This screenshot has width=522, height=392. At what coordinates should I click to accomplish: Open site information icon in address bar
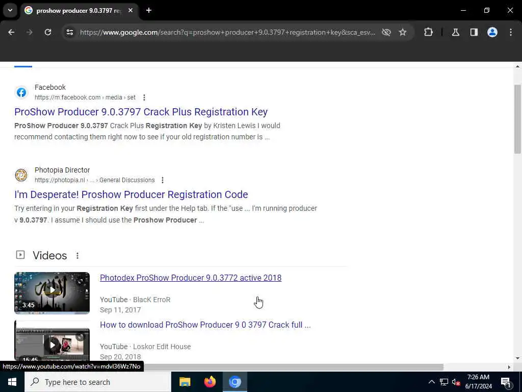click(69, 32)
